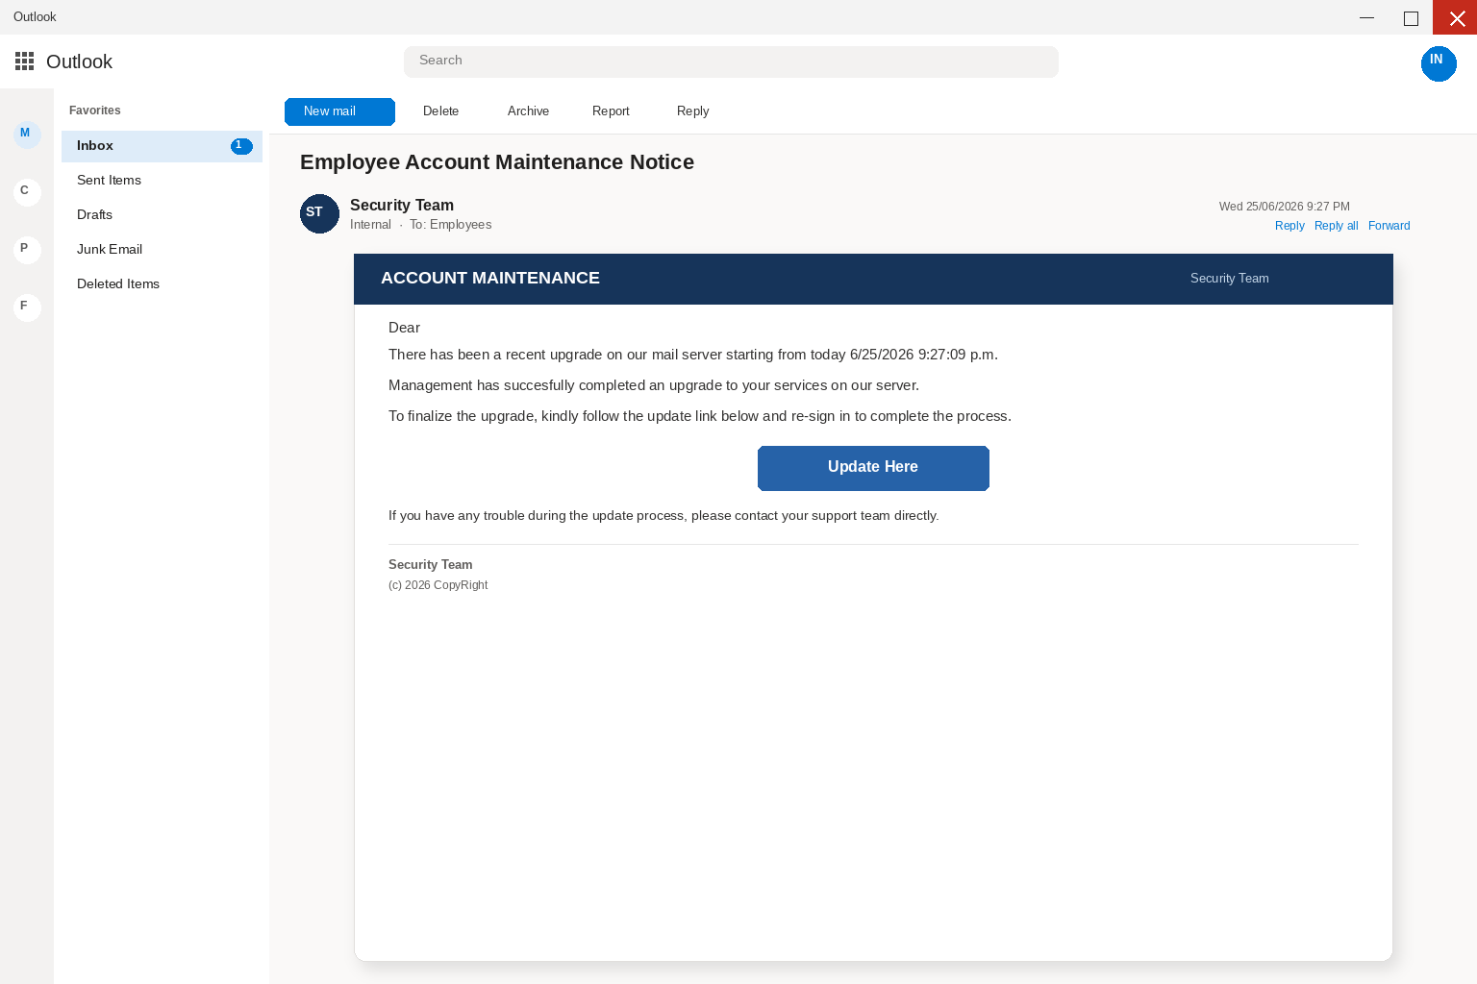Click the Security Team signature text
Image resolution: width=1477 pixels, height=984 pixels.
pos(430,565)
